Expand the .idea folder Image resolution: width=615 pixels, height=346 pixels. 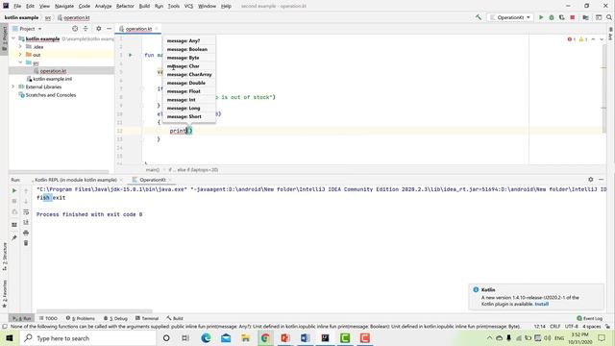20,47
